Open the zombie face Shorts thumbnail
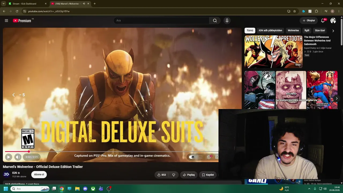 291,90
